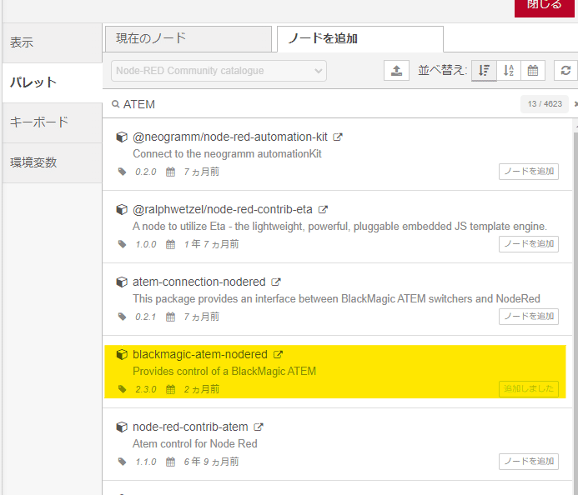Sort results by relevance icon

coord(484,70)
